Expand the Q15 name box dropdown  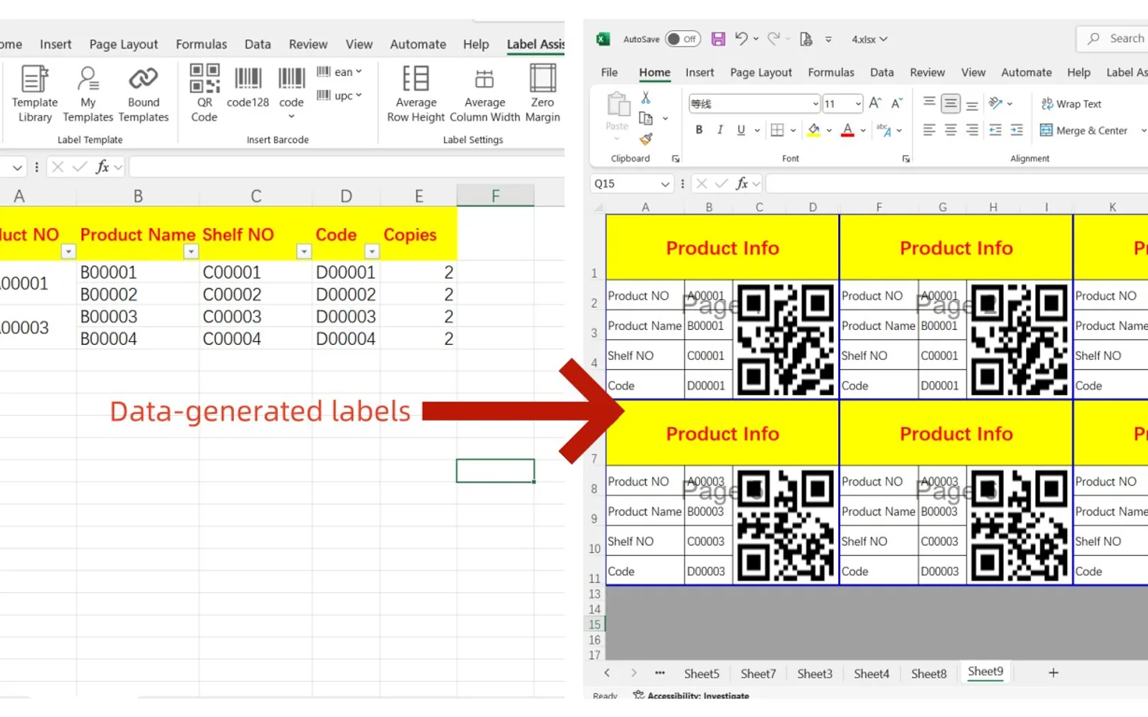click(665, 184)
